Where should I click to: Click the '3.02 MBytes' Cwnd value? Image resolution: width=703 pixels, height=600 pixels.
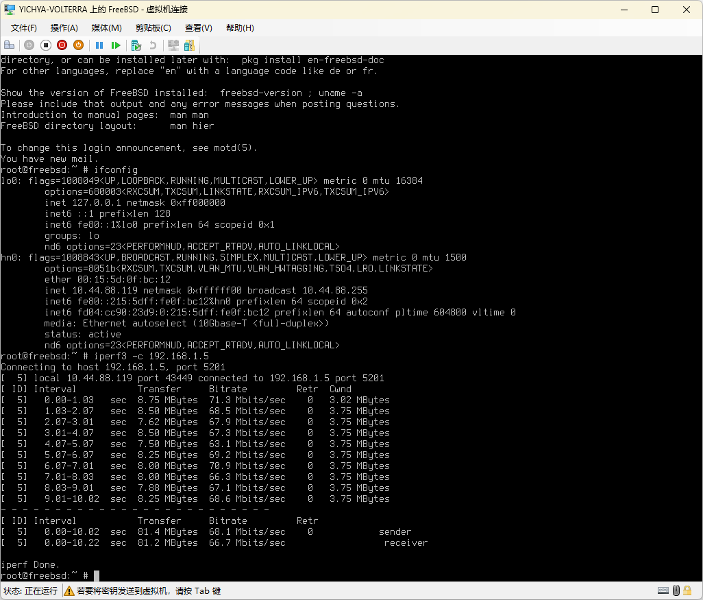click(x=360, y=400)
